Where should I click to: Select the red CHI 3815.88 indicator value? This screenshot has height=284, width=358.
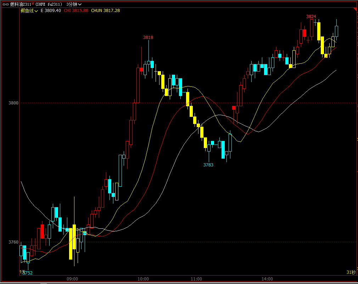coord(76,11)
